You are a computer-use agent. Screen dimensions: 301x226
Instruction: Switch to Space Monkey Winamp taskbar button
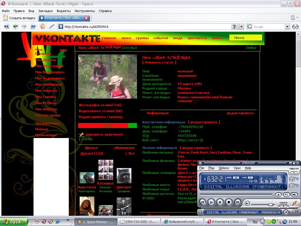(x=96, y=222)
